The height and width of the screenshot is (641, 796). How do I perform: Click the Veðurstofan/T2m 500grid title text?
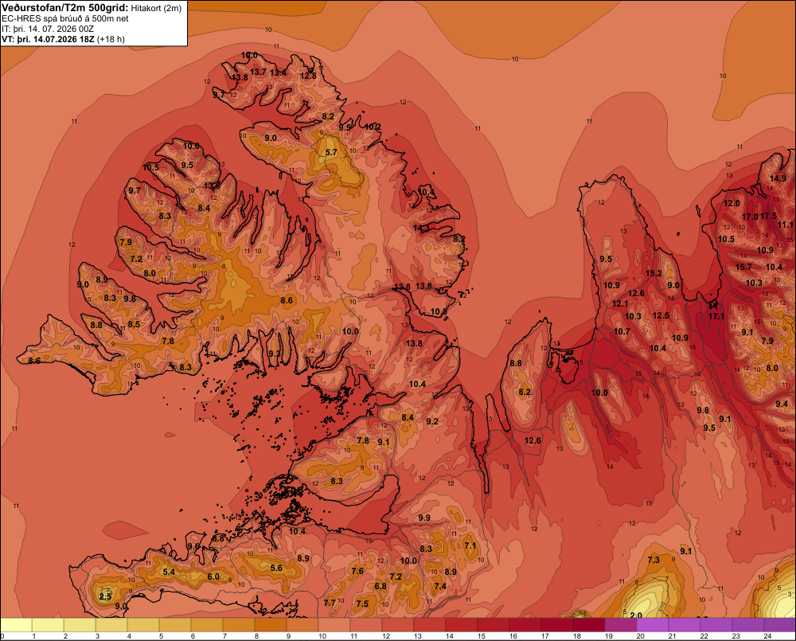point(64,8)
